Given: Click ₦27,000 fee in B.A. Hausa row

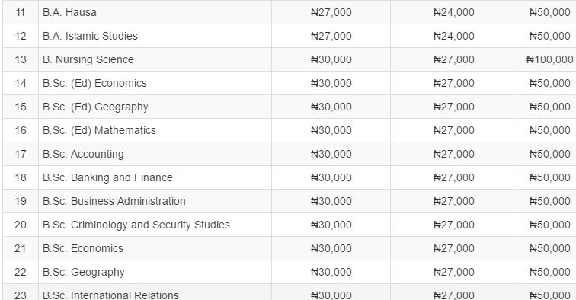Looking at the screenshot, I should 331,12.
